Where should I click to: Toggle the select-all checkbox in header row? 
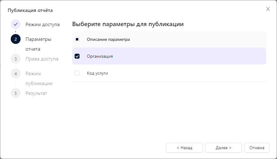coord(77,39)
